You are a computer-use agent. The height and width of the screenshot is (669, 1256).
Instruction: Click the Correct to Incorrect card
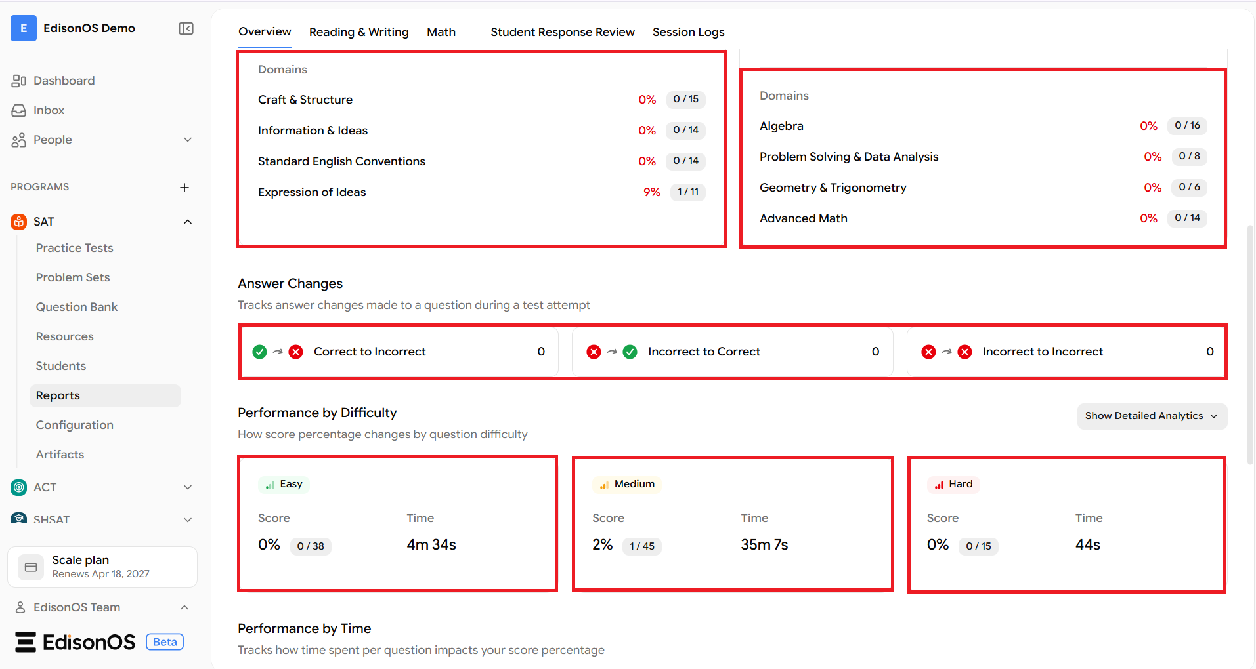[399, 352]
